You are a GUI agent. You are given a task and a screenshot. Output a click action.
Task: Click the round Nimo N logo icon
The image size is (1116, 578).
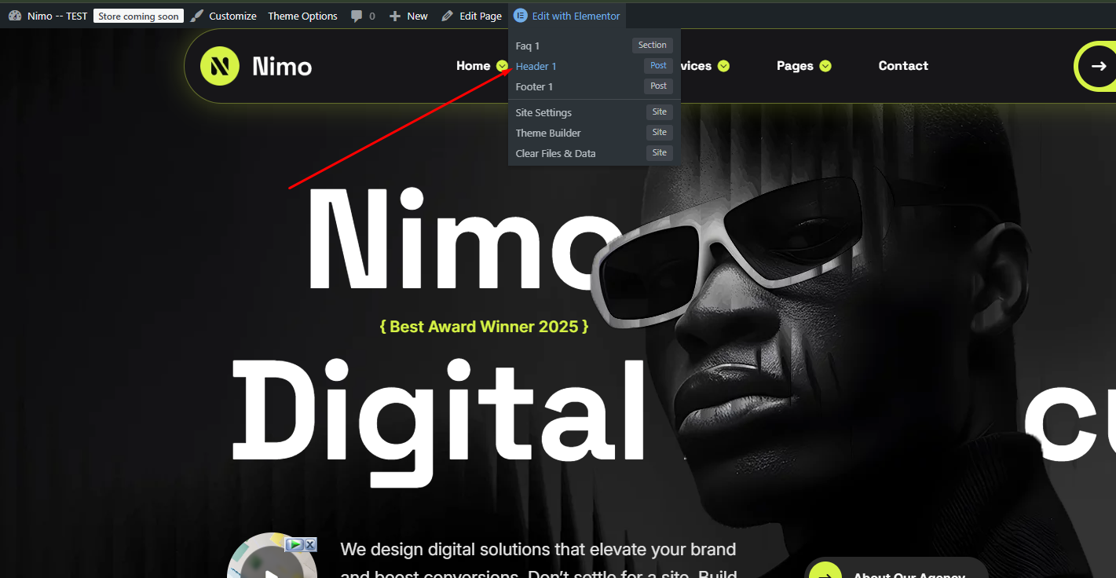(219, 66)
